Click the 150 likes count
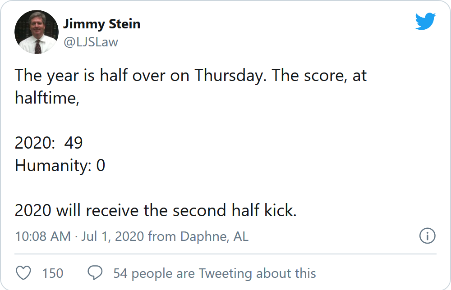Viewport: 451px width, 290px height. pos(53,273)
